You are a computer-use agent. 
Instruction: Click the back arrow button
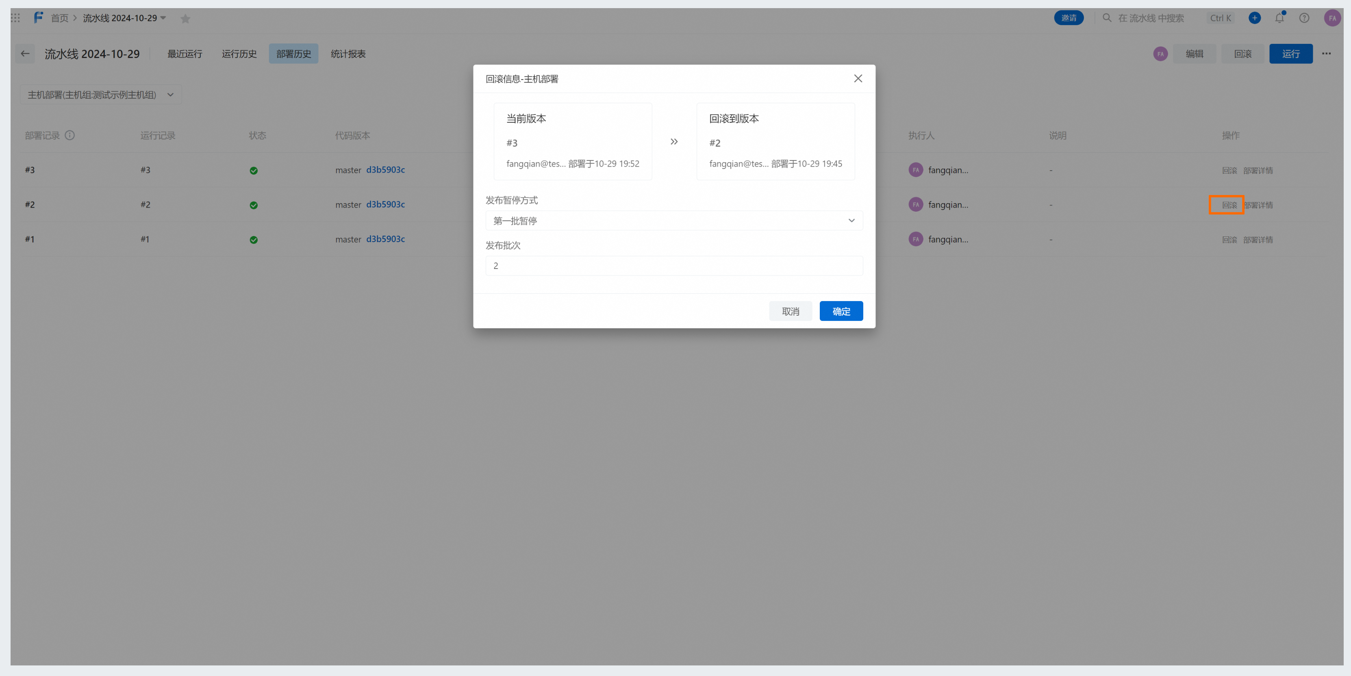(25, 54)
